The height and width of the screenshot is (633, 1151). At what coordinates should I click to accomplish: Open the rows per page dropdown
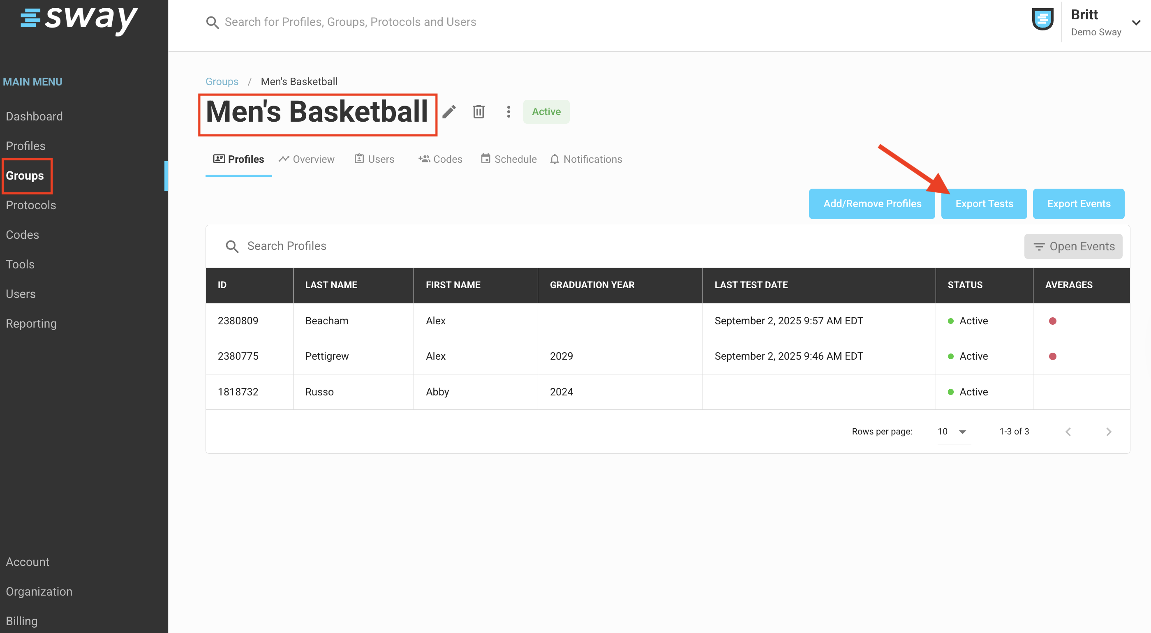click(x=954, y=432)
